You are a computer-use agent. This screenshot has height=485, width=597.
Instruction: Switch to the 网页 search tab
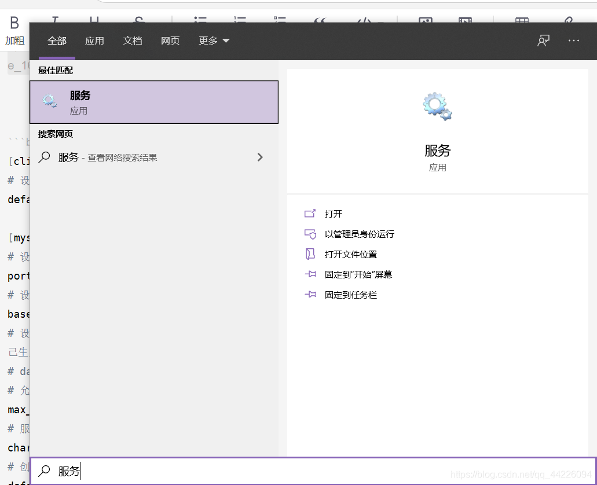click(170, 41)
